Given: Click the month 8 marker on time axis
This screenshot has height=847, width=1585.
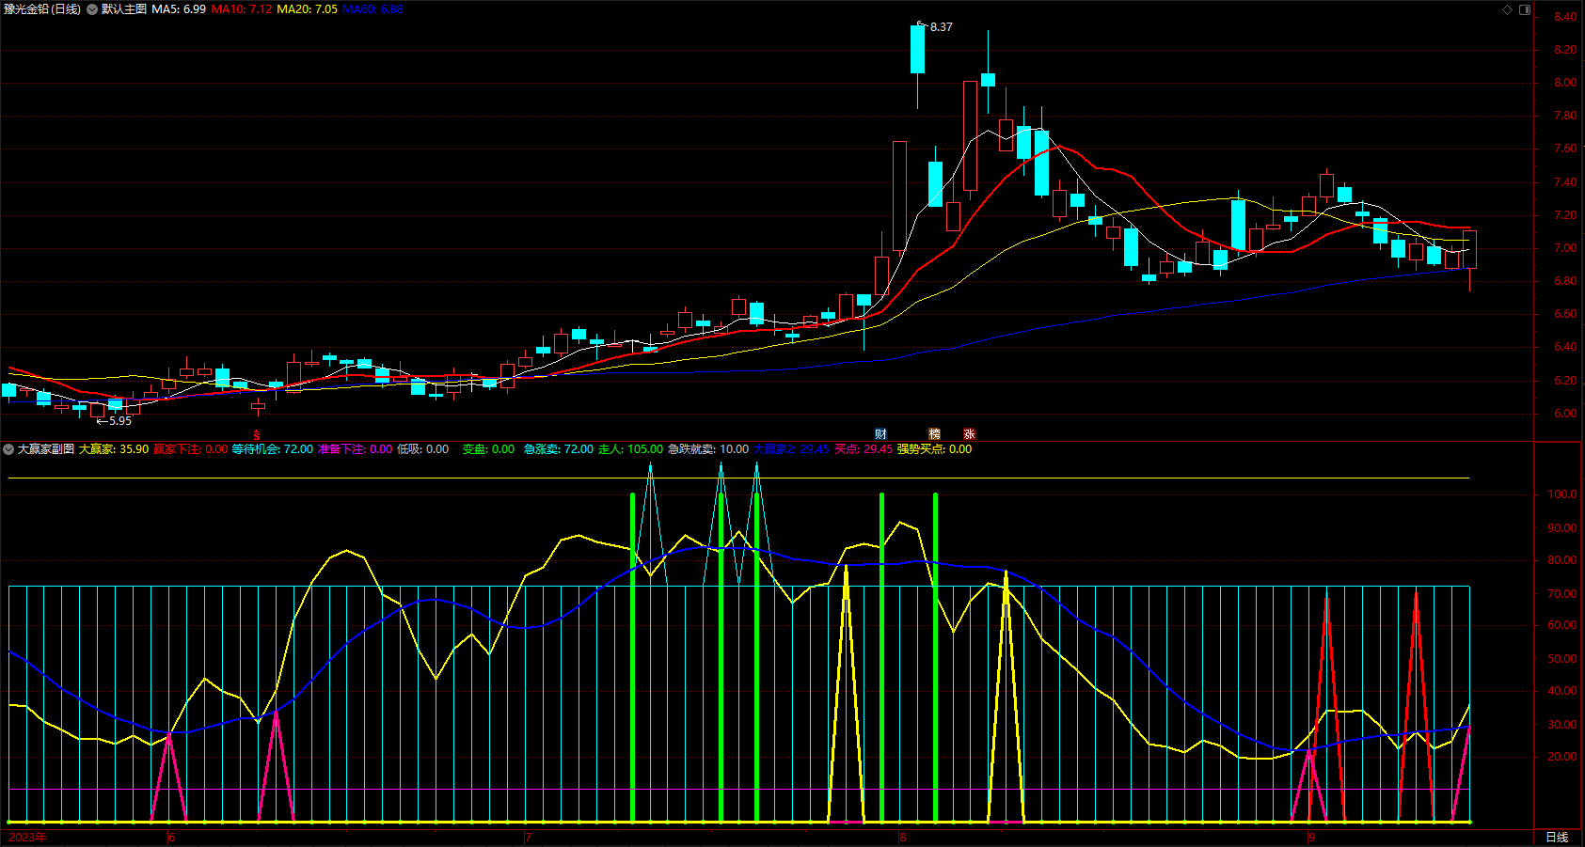Looking at the screenshot, I should (902, 837).
